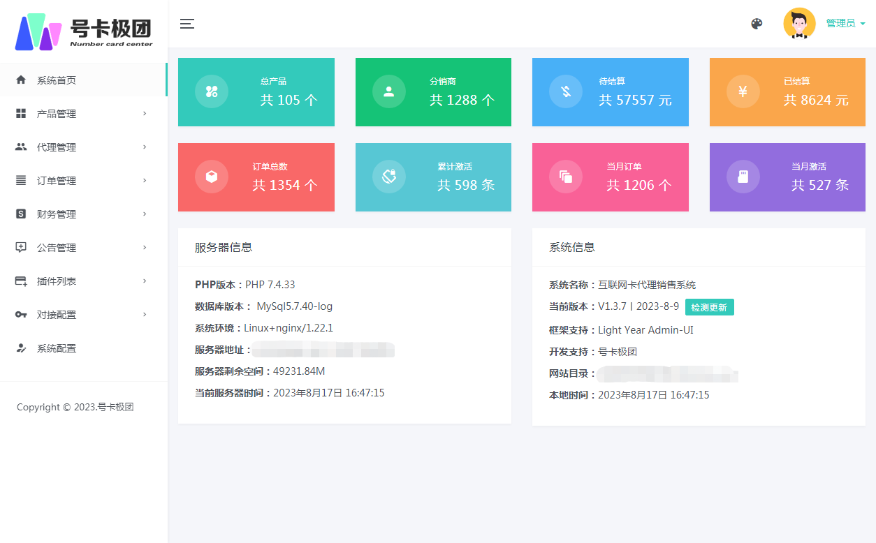Screen dimensions: 876x543
Task: Click the Light Year Admin-UI framework text
Action: pos(645,330)
